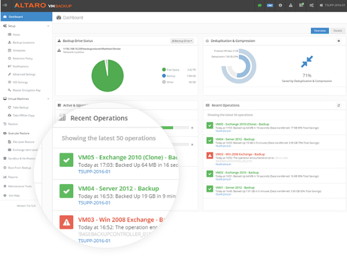Click the blue compression arrows icon

pyautogui.click(x=307, y=62)
